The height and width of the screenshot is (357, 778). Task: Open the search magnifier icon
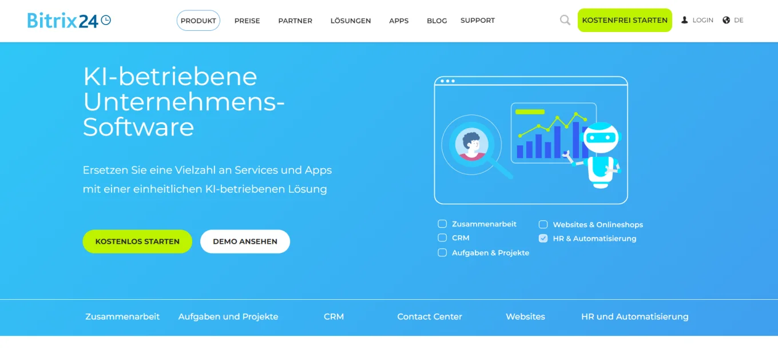click(x=565, y=20)
